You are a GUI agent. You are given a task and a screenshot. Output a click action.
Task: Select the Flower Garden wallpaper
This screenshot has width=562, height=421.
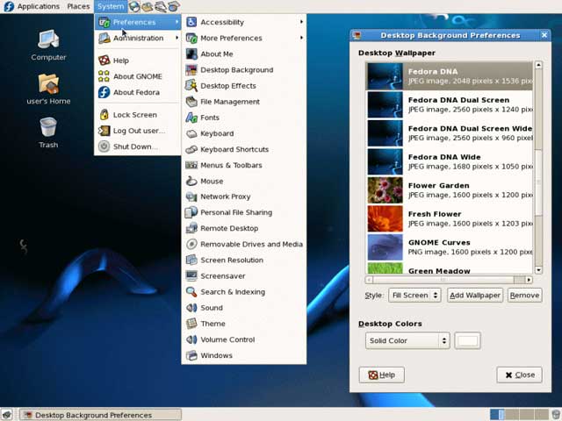[x=449, y=190]
